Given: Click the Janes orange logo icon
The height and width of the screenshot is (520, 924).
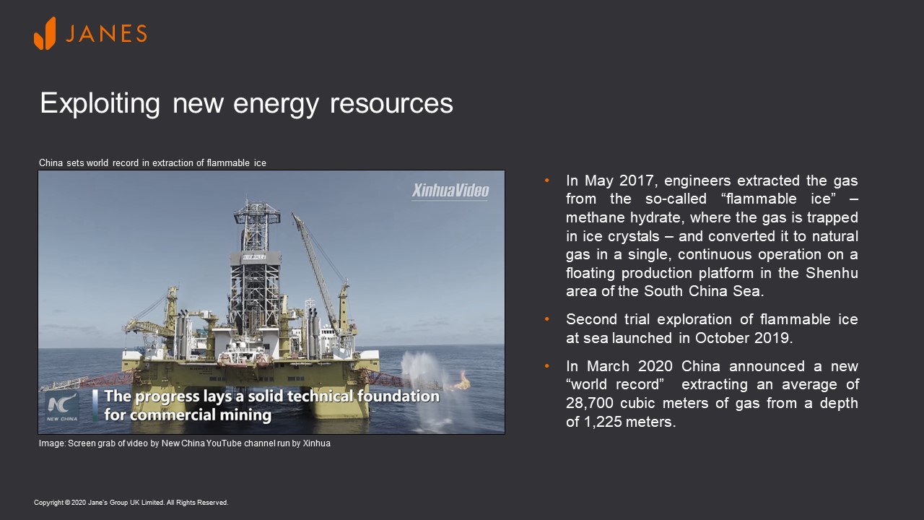Looking at the screenshot, I should click(45, 33).
